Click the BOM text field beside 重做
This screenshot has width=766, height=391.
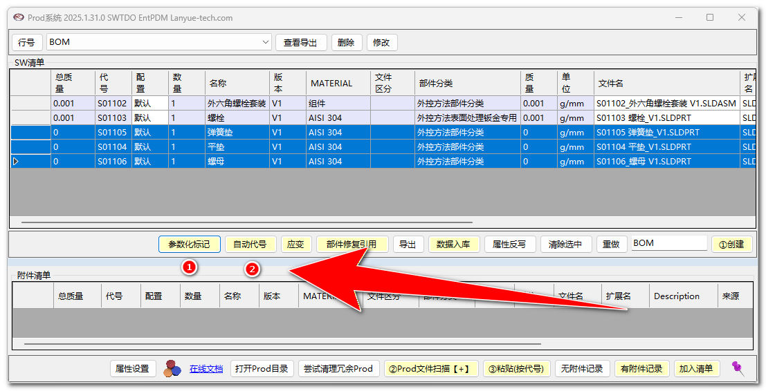tap(668, 243)
